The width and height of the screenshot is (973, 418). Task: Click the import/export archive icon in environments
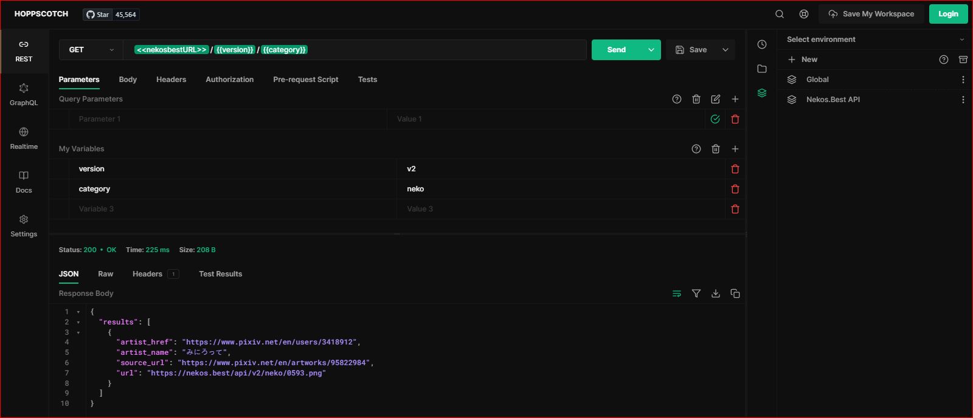pos(963,60)
